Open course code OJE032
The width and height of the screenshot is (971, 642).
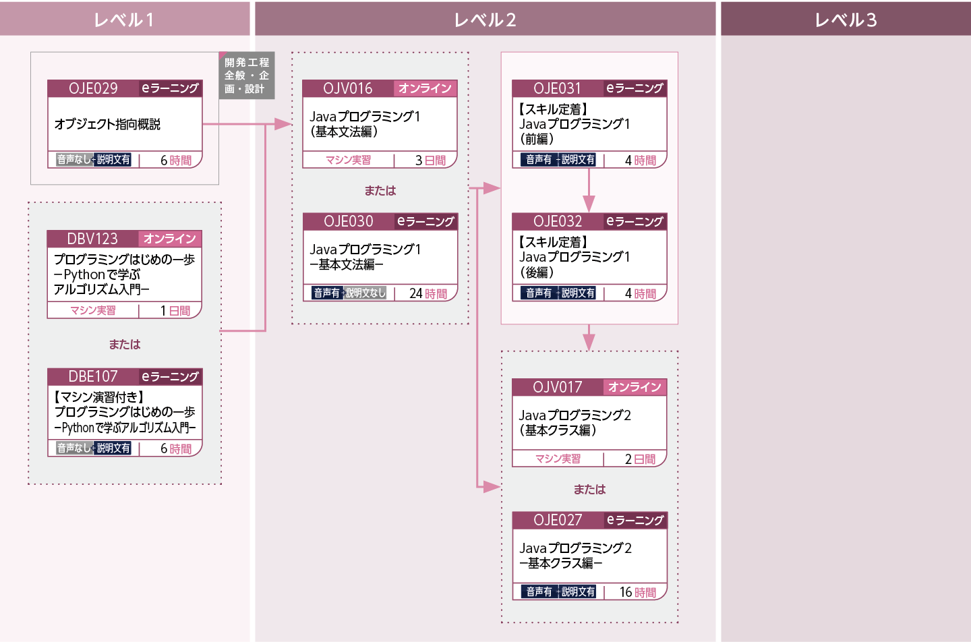click(557, 221)
